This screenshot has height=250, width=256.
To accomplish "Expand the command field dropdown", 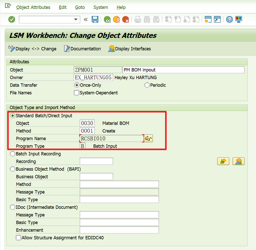I will (x=75, y=19).
